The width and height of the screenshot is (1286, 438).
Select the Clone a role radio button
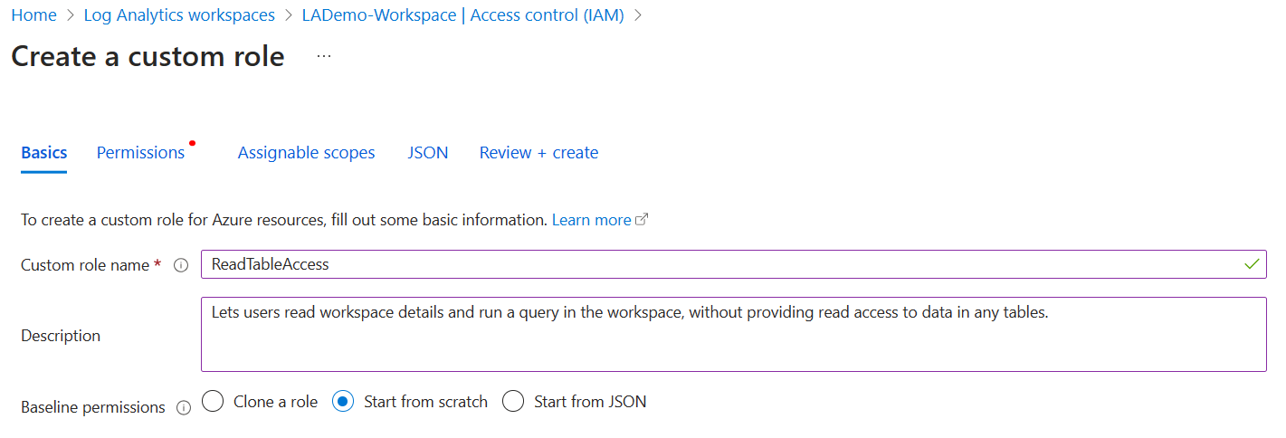[x=213, y=401]
